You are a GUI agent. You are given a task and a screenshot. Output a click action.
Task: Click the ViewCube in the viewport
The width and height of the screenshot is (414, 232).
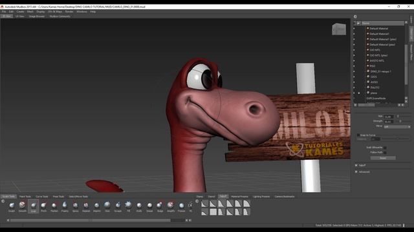click(339, 29)
